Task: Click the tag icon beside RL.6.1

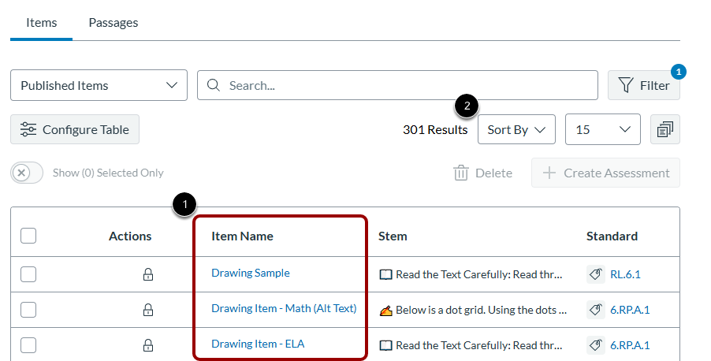Action: [595, 274]
